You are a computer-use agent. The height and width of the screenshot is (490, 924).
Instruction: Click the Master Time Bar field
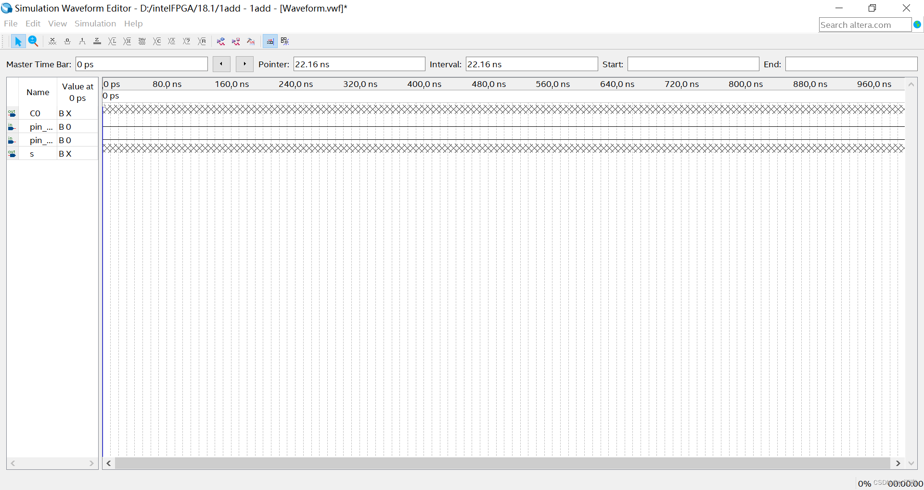[141, 64]
